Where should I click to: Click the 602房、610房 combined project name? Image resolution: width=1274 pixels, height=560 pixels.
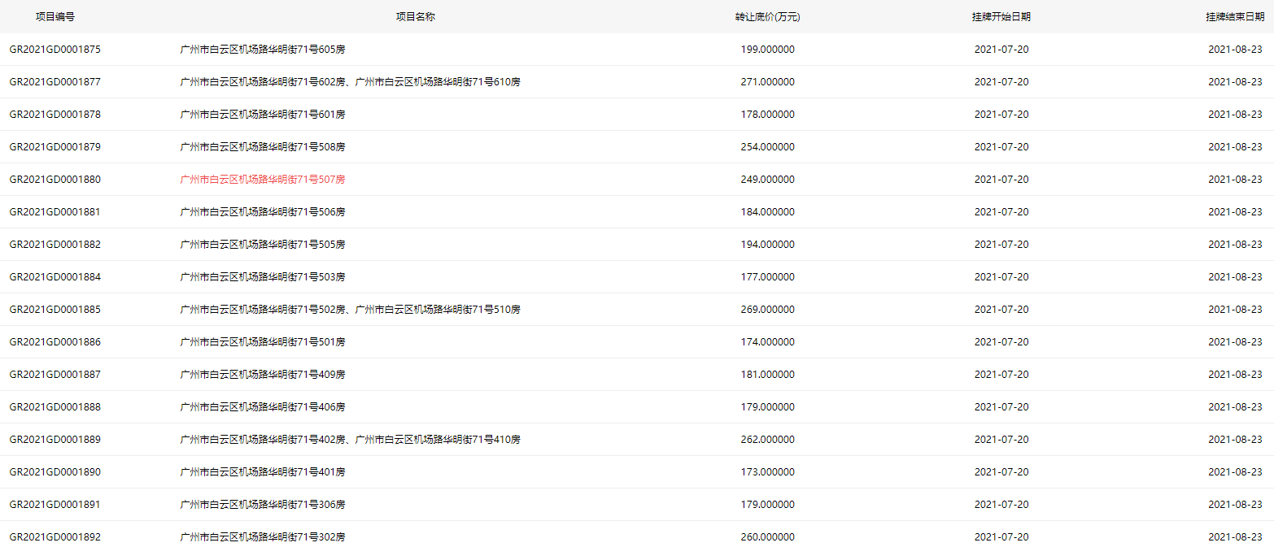[350, 82]
